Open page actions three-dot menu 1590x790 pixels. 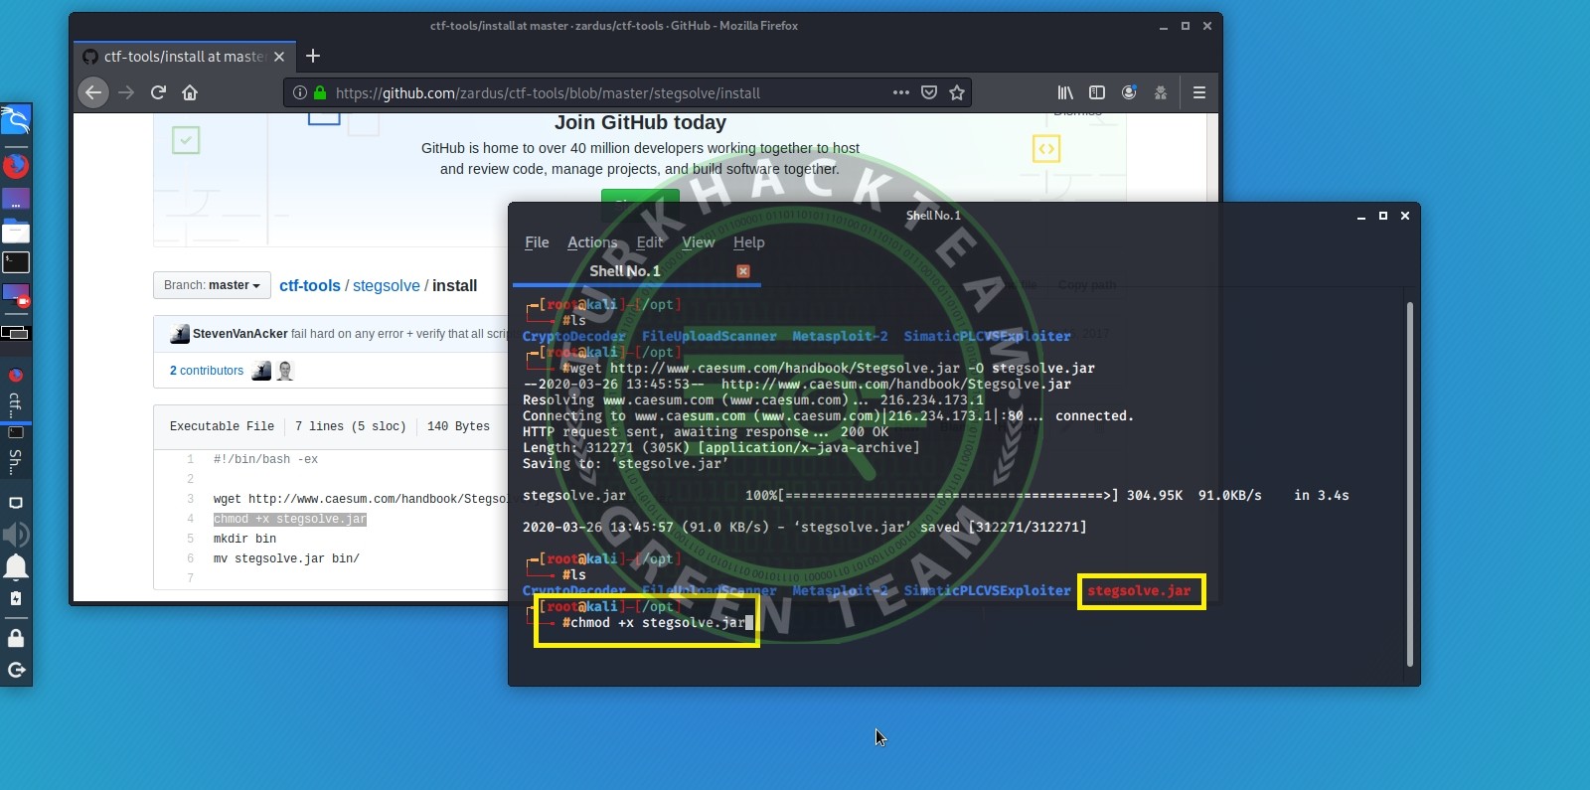click(901, 92)
